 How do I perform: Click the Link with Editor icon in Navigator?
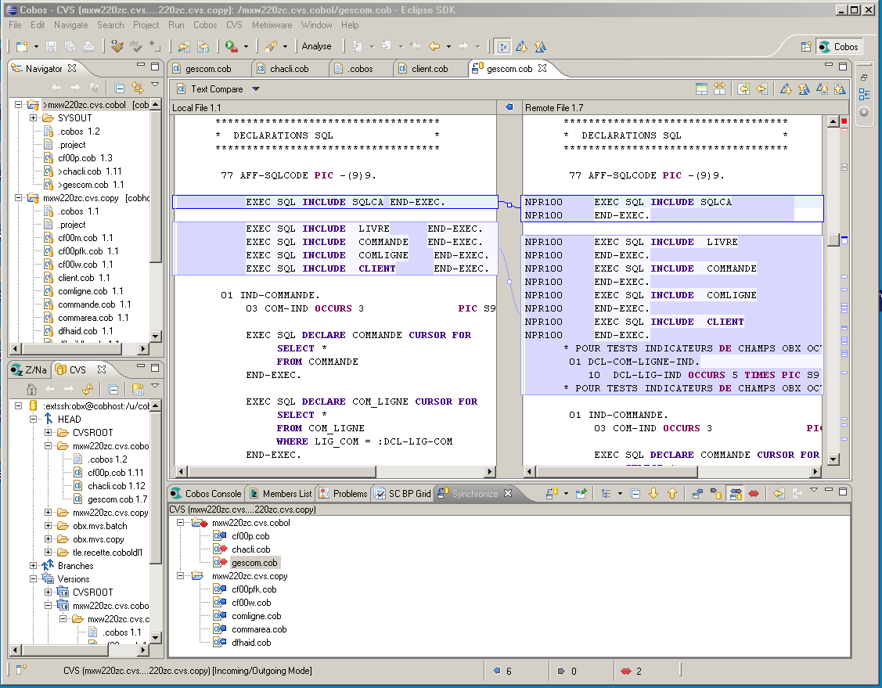(137, 88)
